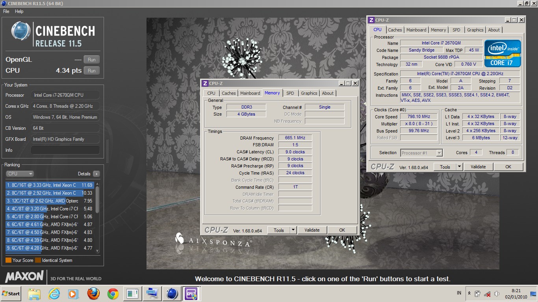Click the MAXON logo
538x302 pixels.
click(x=24, y=276)
